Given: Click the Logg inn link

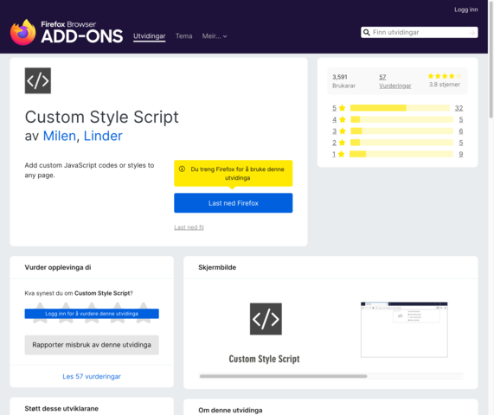Looking at the screenshot, I should tap(466, 10).
